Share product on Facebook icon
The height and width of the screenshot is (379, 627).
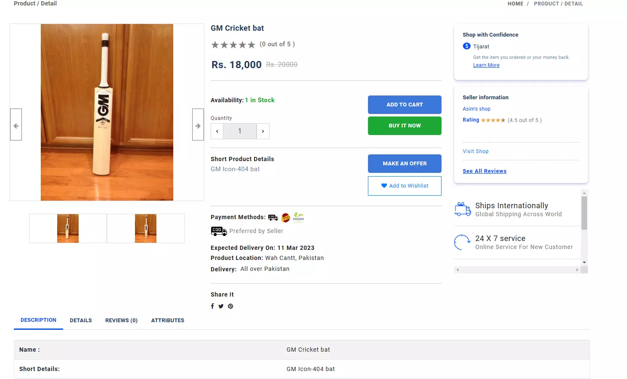click(212, 306)
